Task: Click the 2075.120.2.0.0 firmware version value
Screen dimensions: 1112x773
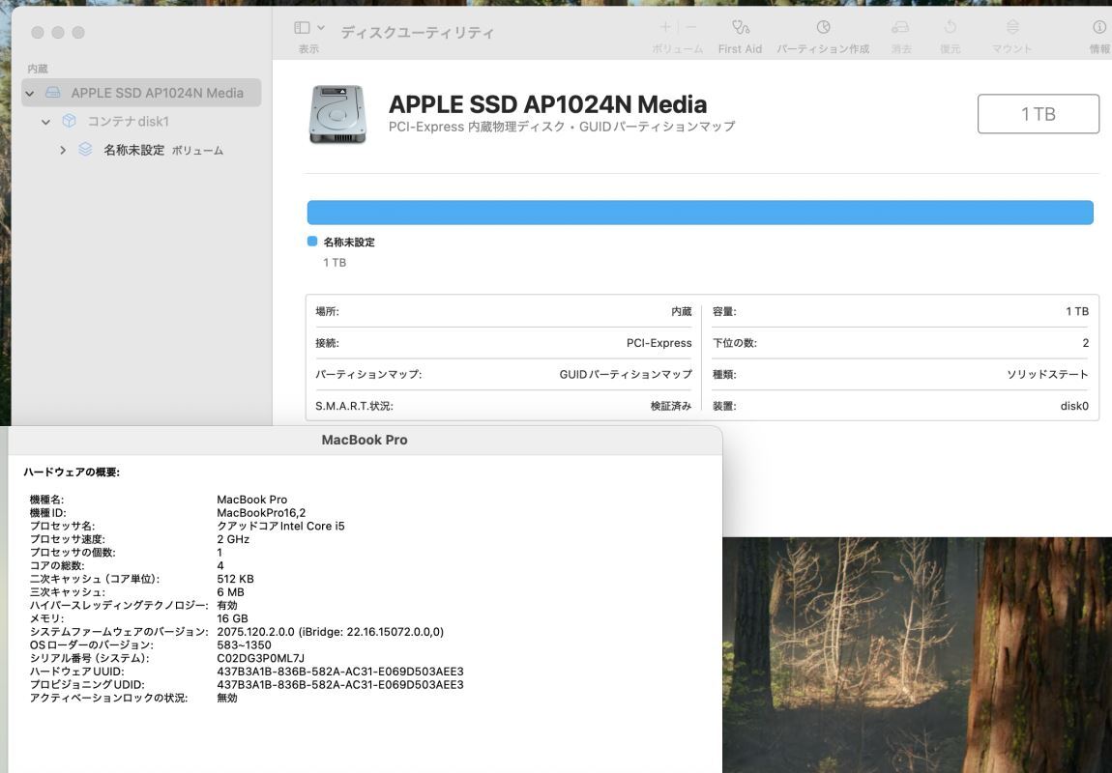Action: pyautogui.click(x=331, y=632)
